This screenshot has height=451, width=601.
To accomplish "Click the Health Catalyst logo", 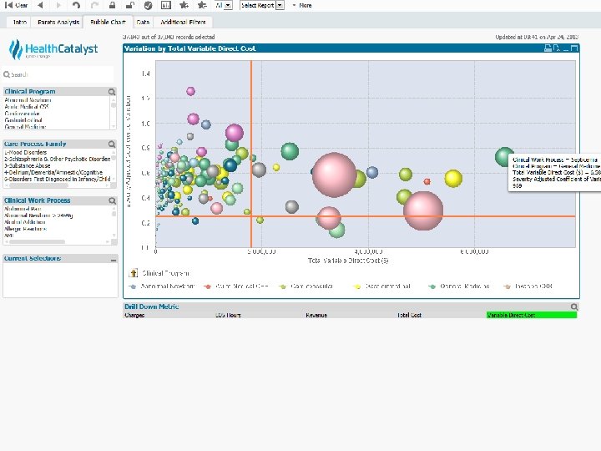I will [53, 49].
